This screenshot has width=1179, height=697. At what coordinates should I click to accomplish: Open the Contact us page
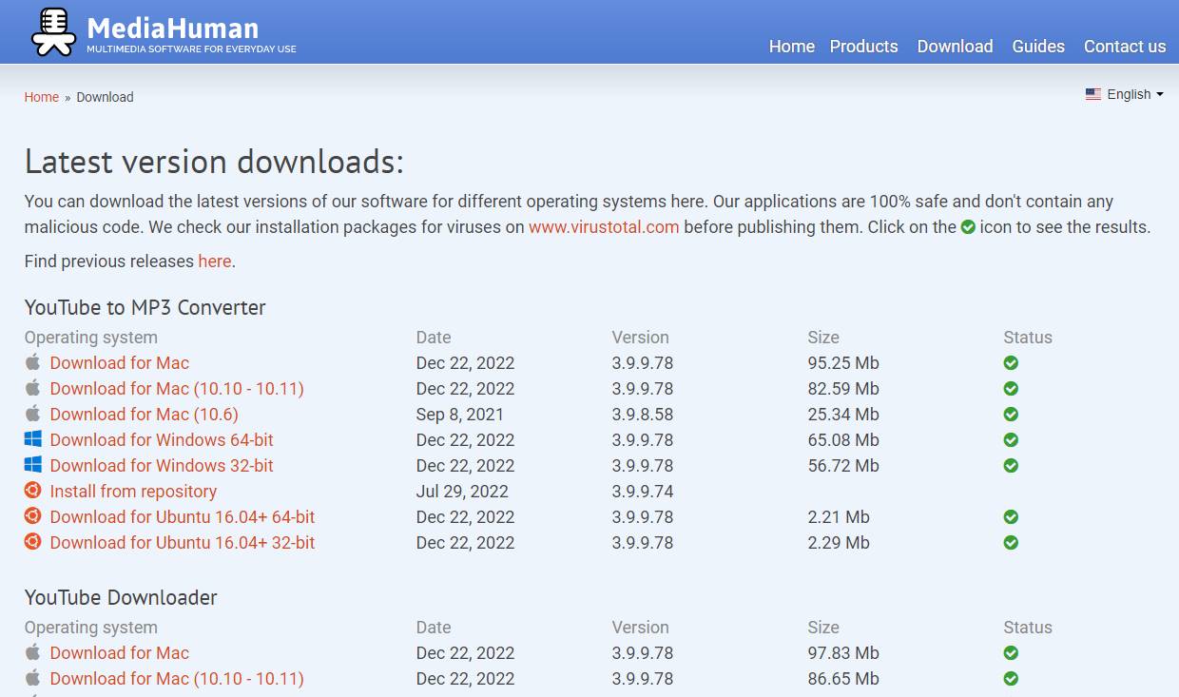point(1125,46)
